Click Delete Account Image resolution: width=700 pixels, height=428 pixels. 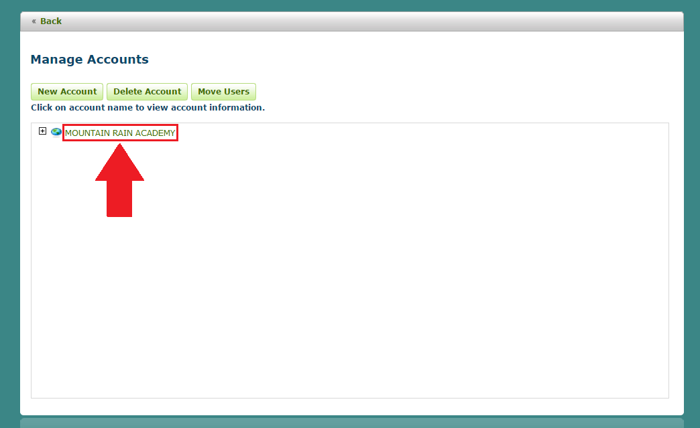(147, 91)
